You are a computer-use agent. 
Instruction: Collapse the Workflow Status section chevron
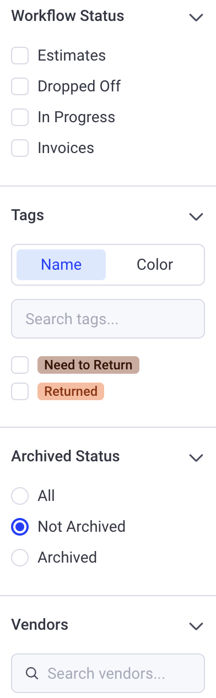[x=196, y=17]
